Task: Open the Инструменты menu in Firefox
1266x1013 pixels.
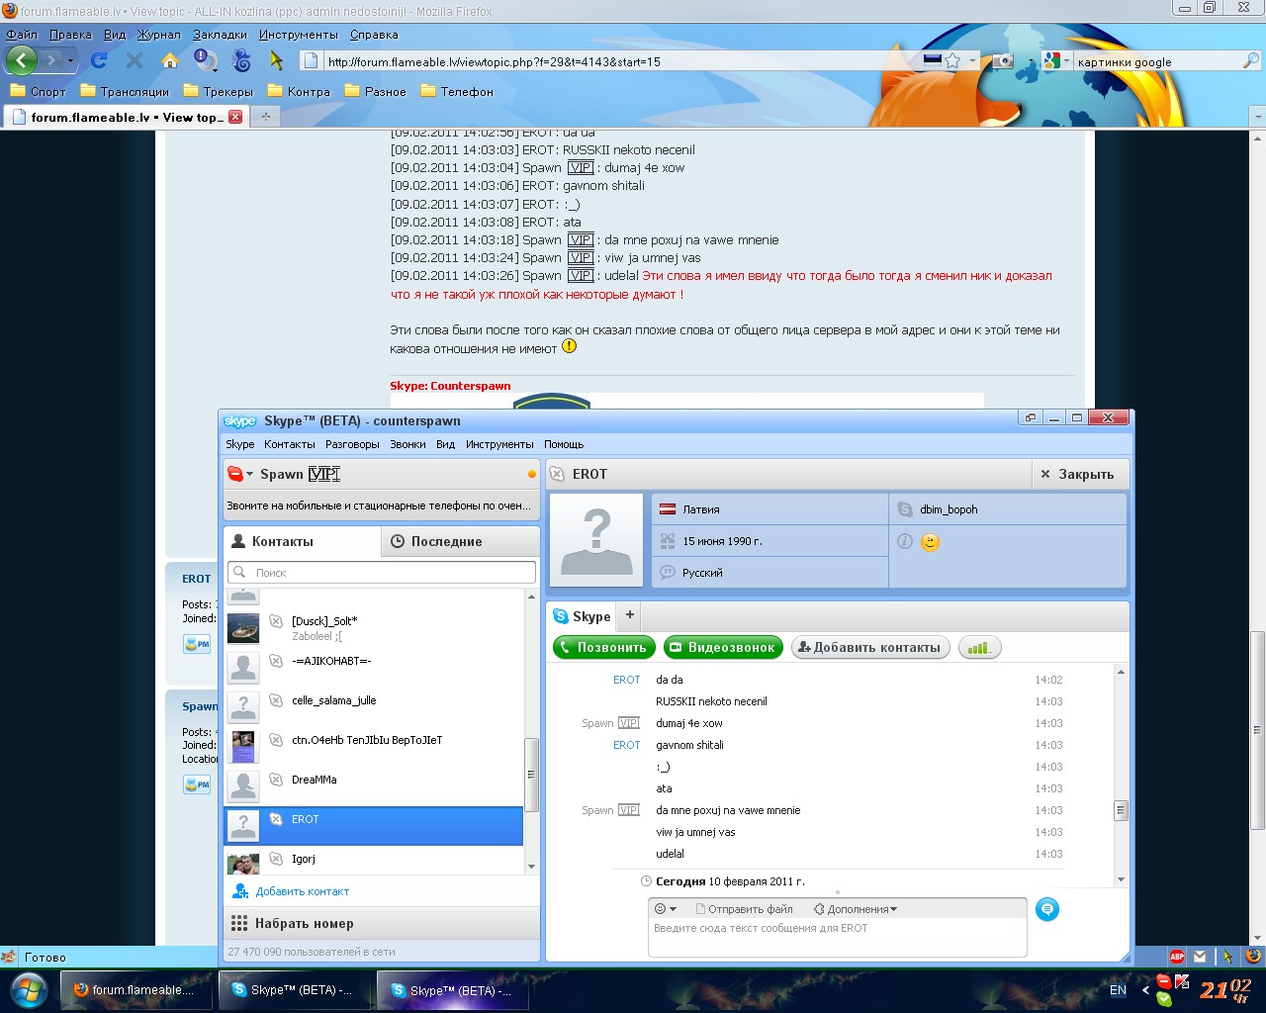Action: (x=299, y=35)
